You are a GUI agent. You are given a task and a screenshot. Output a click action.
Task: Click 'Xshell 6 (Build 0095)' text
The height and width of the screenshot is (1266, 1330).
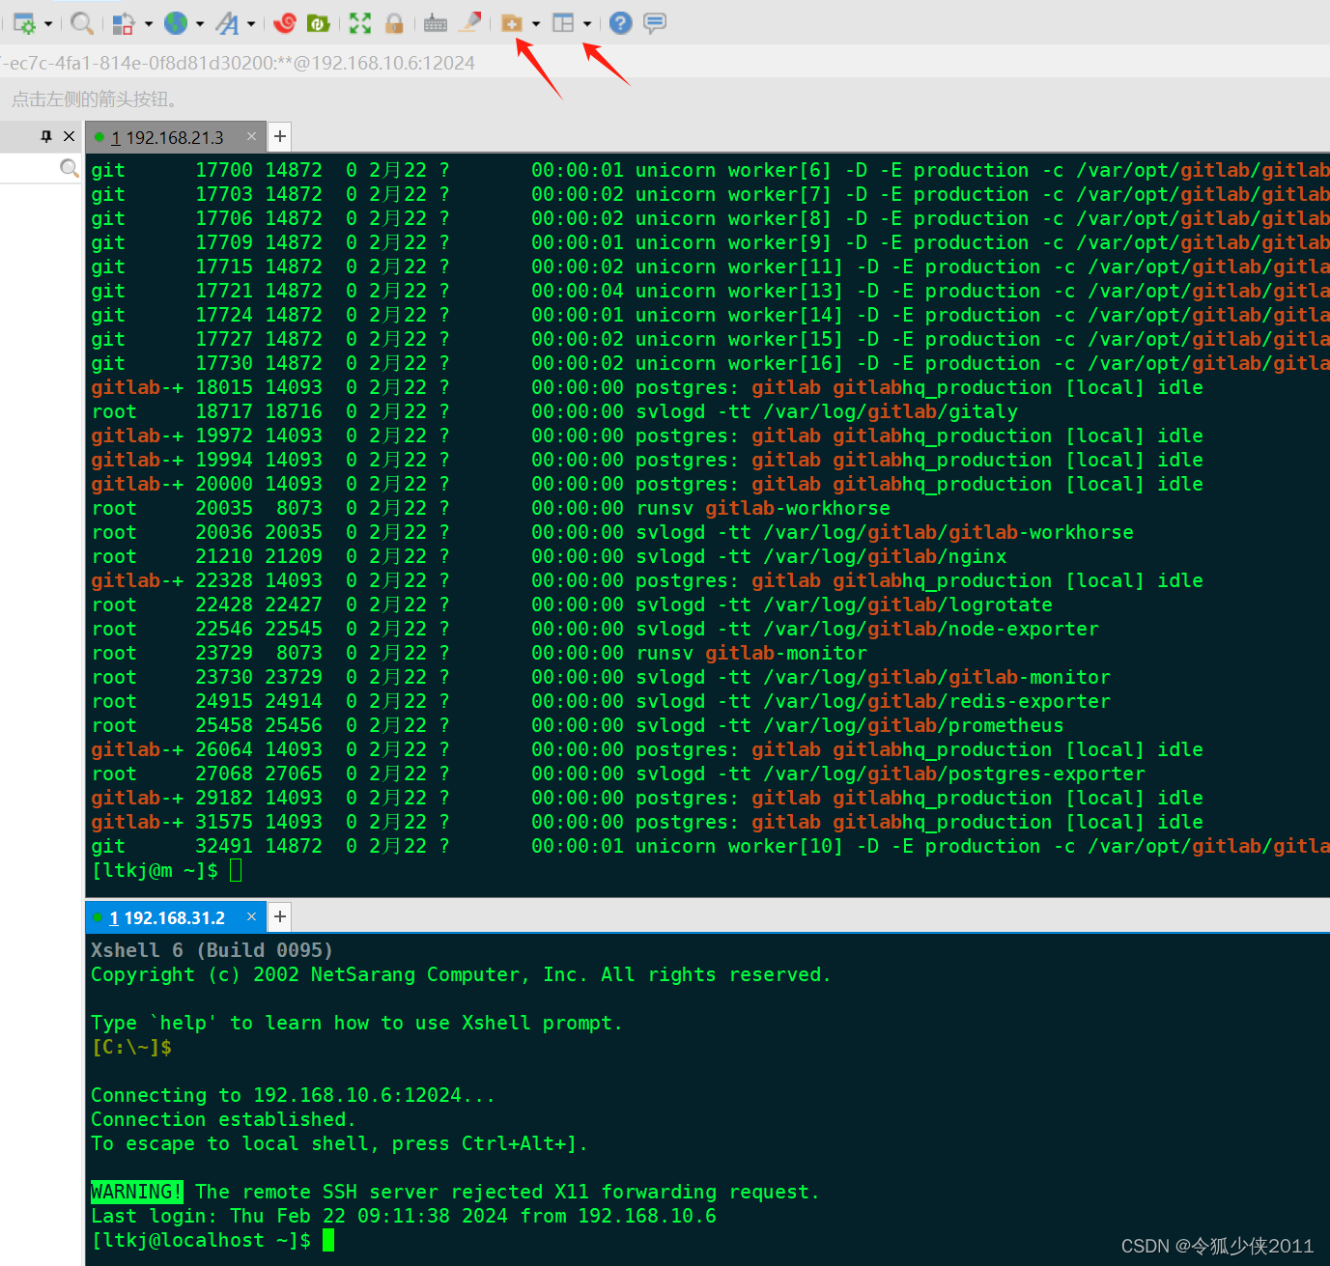coord(212,950)
